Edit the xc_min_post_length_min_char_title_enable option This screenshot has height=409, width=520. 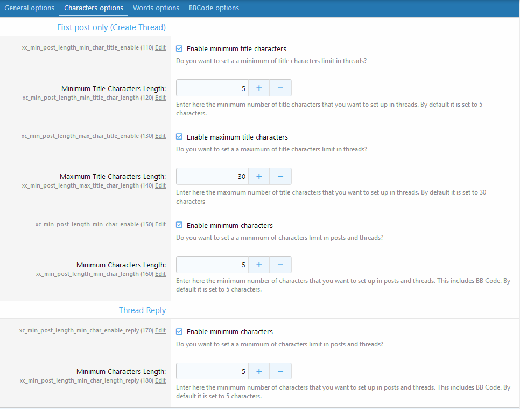click(x=160, y=48)
